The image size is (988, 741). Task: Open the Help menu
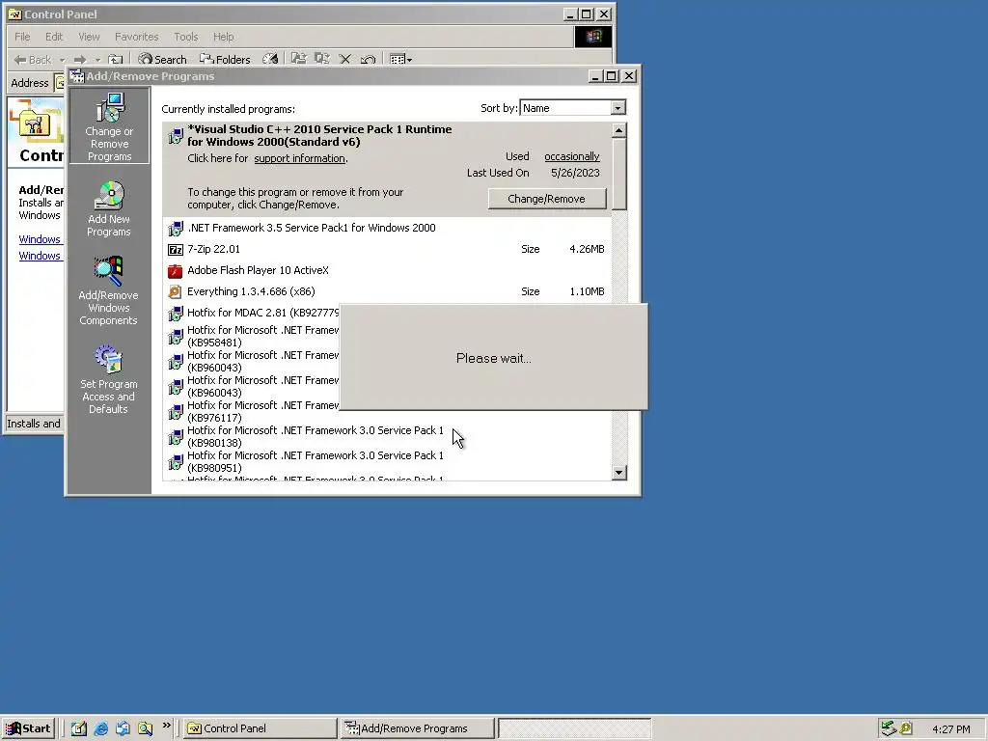coord(223,37)
